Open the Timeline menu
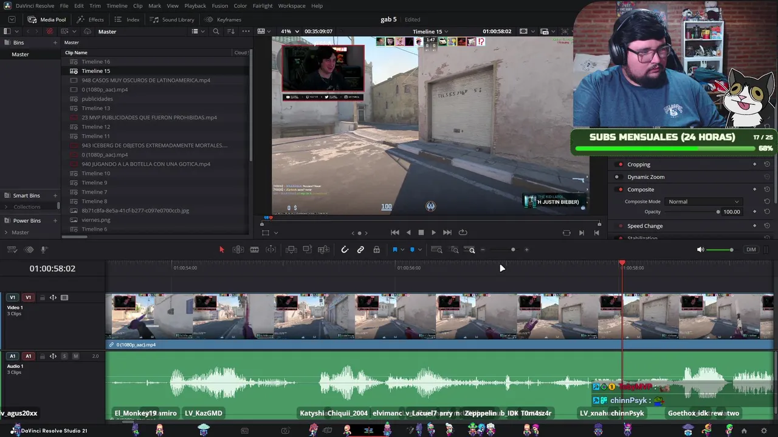 pos(117,5)
